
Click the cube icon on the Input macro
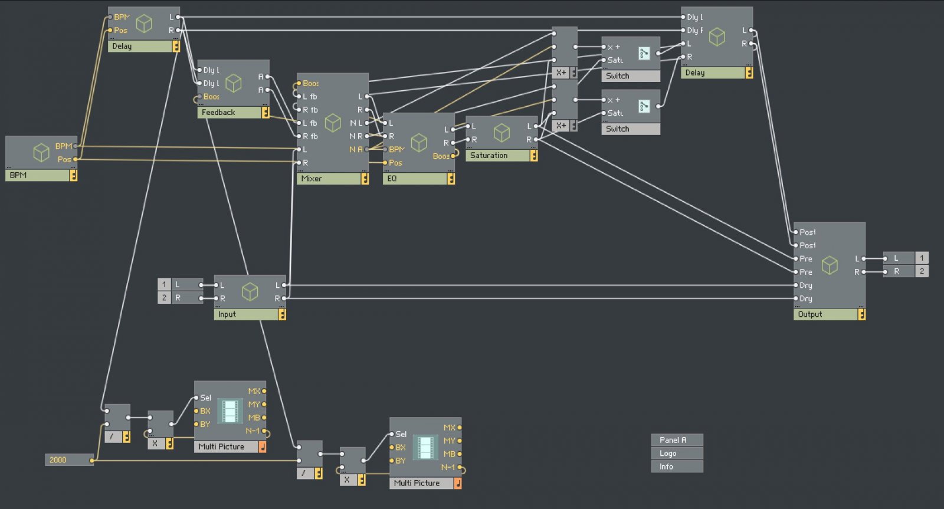click(250, 291)
